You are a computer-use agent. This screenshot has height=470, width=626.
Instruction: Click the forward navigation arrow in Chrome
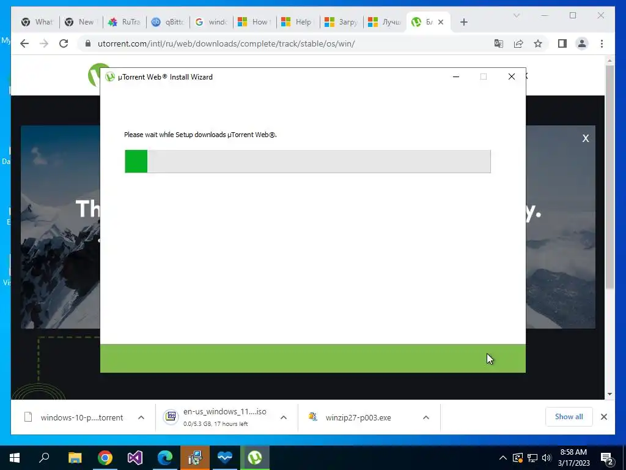point(44,43)
